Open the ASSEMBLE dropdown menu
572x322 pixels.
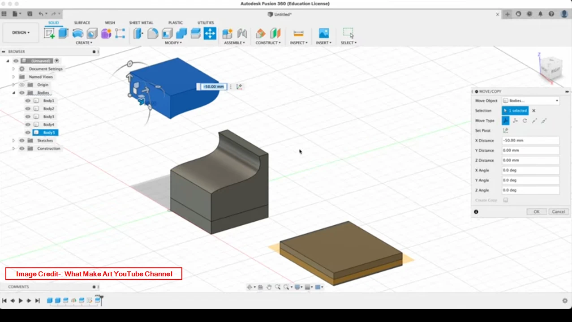[235, 43]
